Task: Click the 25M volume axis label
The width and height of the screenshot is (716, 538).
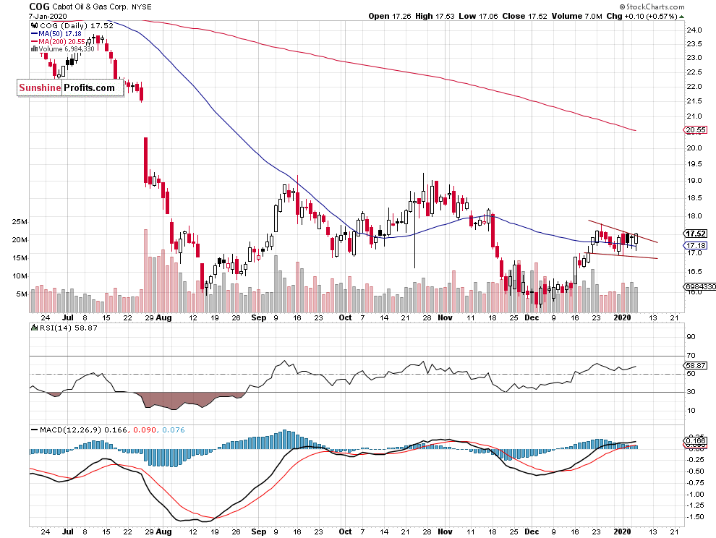Action: [20, 222]
